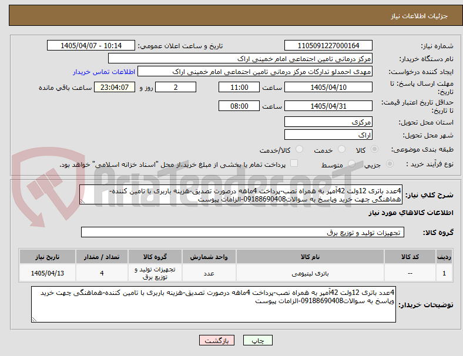
Task: Click the resize handle of description textarea
Action: click(x=82, y=201)
